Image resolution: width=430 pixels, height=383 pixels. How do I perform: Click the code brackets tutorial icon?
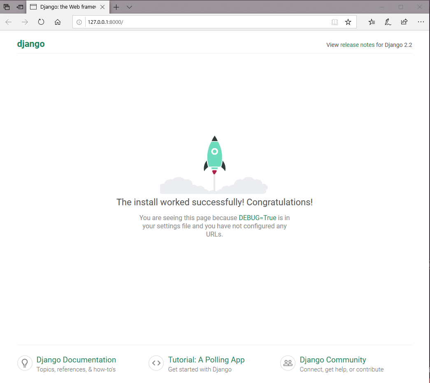point(156,363)
